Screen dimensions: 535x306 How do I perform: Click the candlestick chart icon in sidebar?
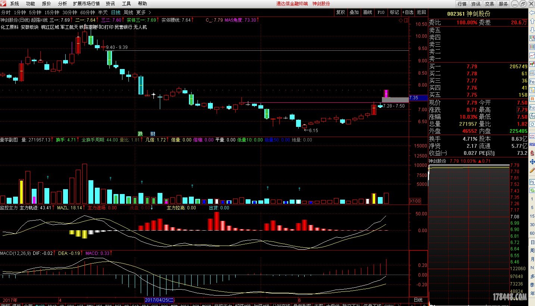(532, 64)
